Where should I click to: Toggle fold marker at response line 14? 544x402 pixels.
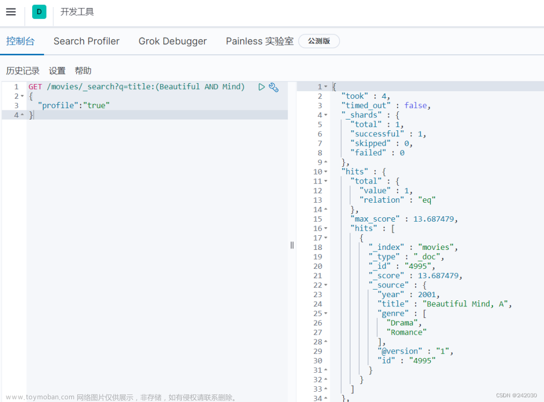click(326, 209)
